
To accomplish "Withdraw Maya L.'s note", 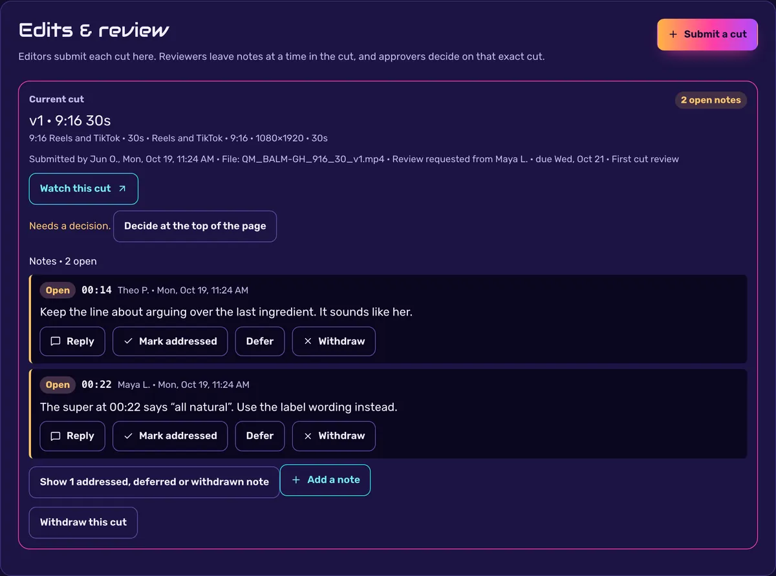I will tap(334, 436).
